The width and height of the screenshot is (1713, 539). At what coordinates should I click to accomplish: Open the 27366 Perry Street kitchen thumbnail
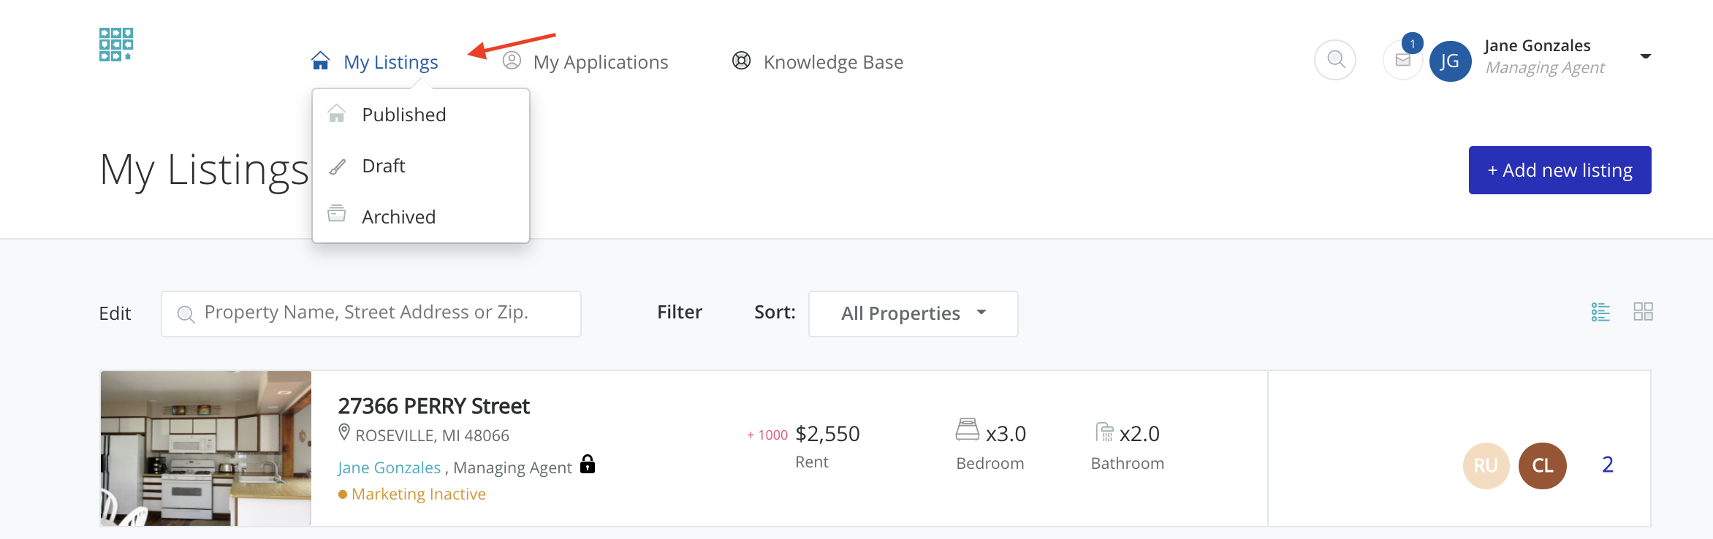pyautogui.click(x=206, y=448)
